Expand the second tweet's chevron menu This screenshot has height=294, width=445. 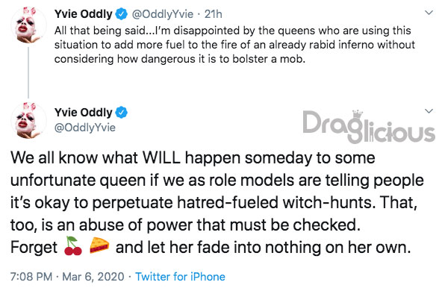[x=429, y=111]
